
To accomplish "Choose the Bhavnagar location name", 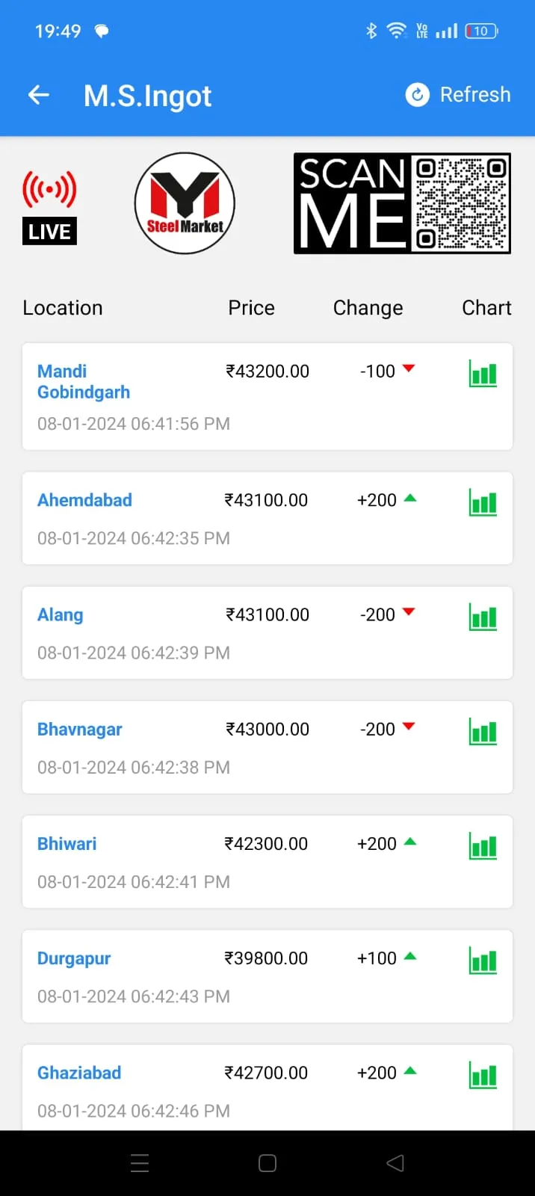I will [80, 729].
